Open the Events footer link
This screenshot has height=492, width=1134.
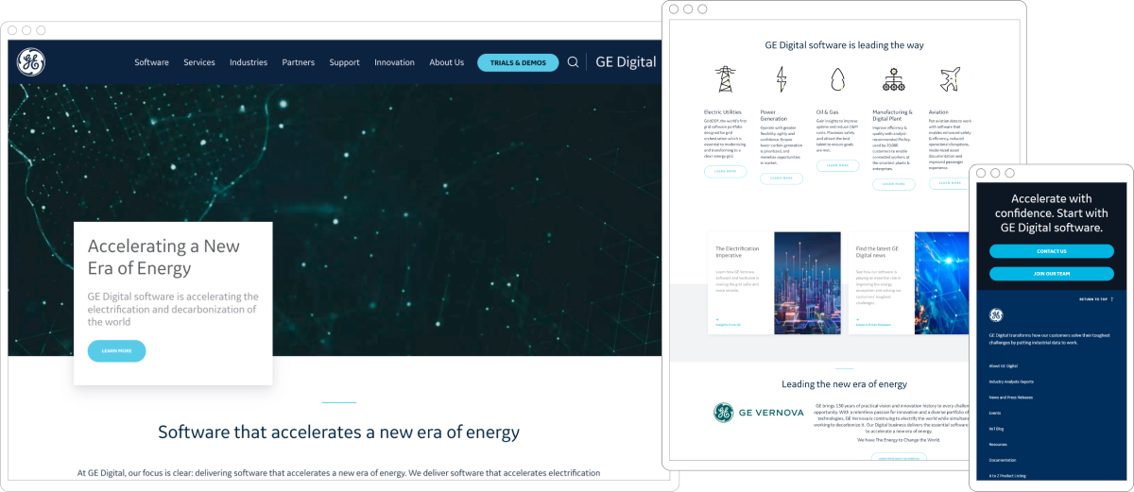(995, 413)
